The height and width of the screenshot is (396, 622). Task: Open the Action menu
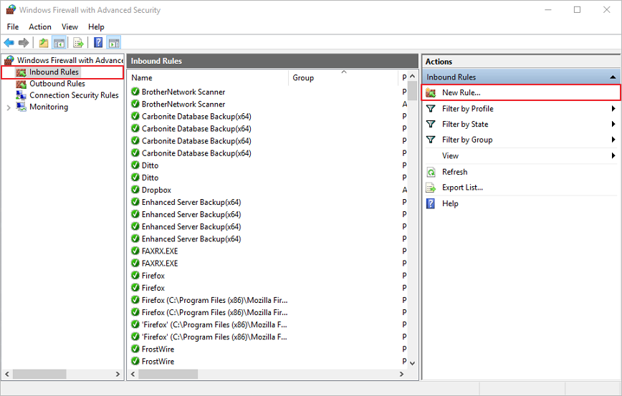pos(40,26)
